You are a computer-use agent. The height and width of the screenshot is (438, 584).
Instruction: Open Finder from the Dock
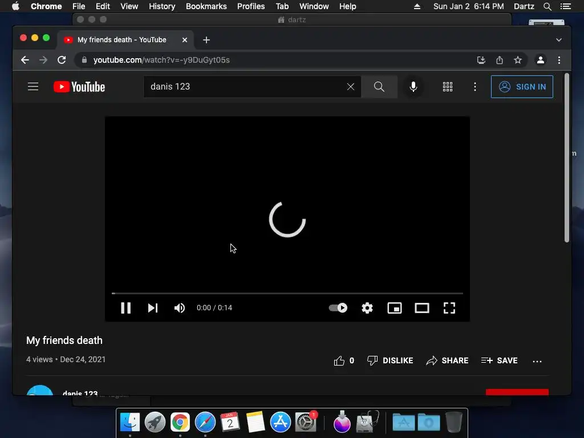(130, 422)
